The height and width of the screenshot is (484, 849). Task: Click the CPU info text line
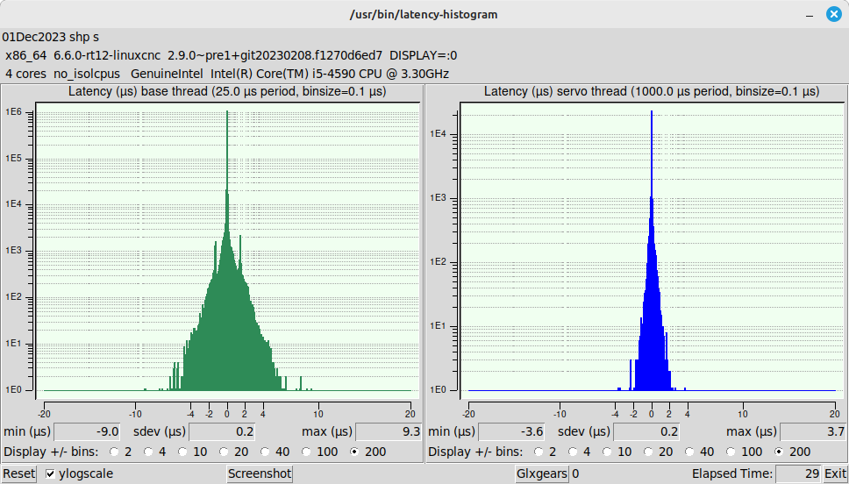227,74
